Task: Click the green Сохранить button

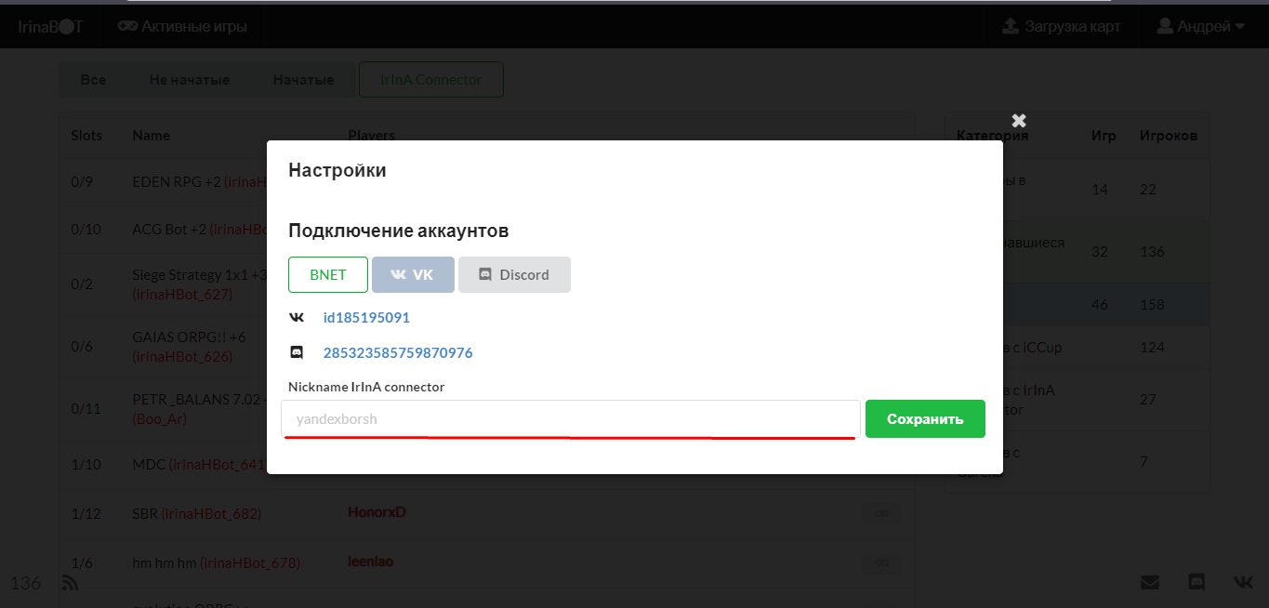Action: pyautogui.click(x=925, y=419)
